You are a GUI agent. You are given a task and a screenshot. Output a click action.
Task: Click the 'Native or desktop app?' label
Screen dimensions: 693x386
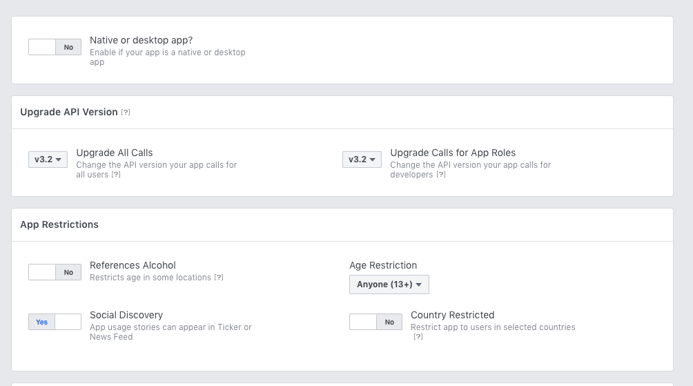click(x=141, y=41)
